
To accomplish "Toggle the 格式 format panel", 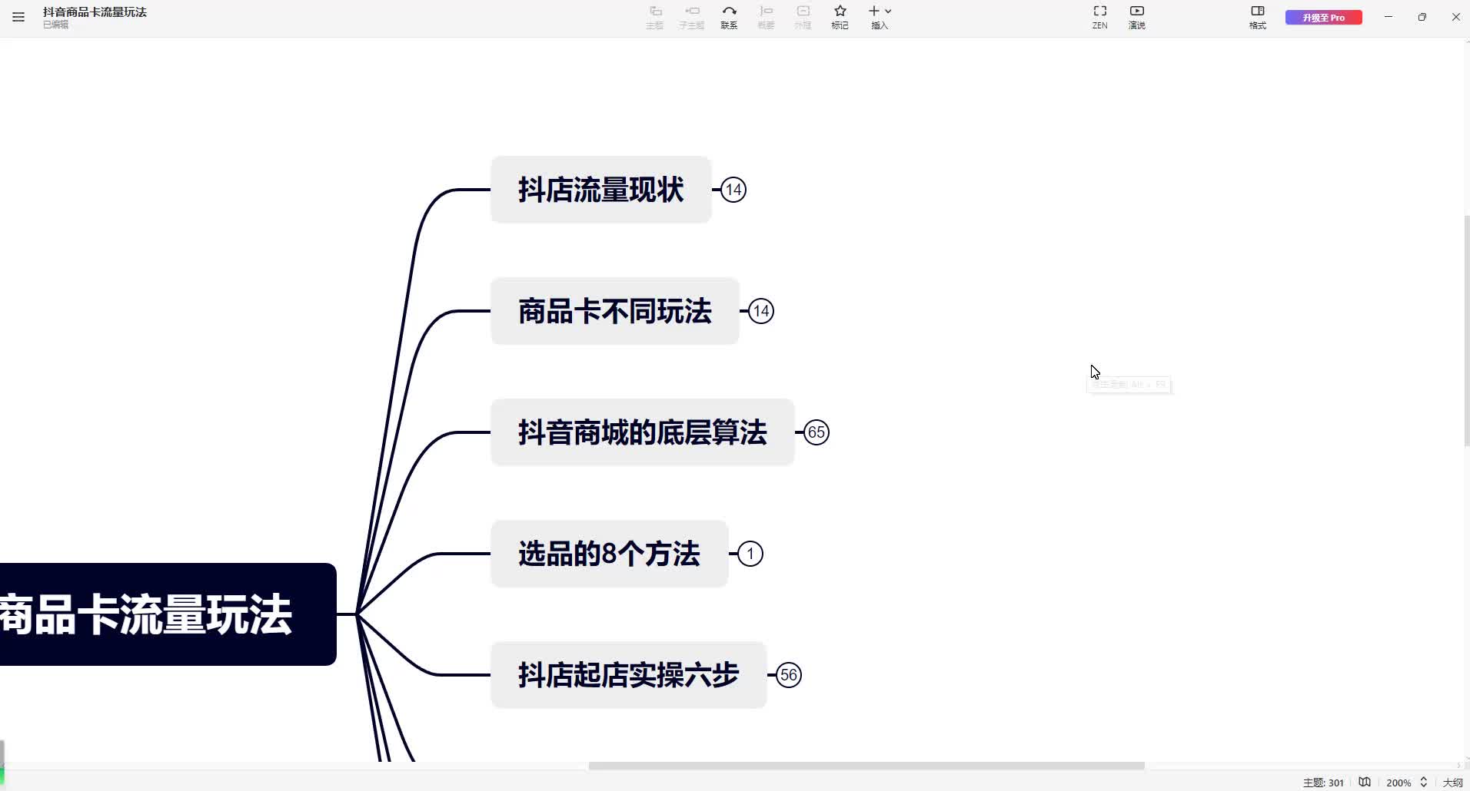I will pos(1258,17).
